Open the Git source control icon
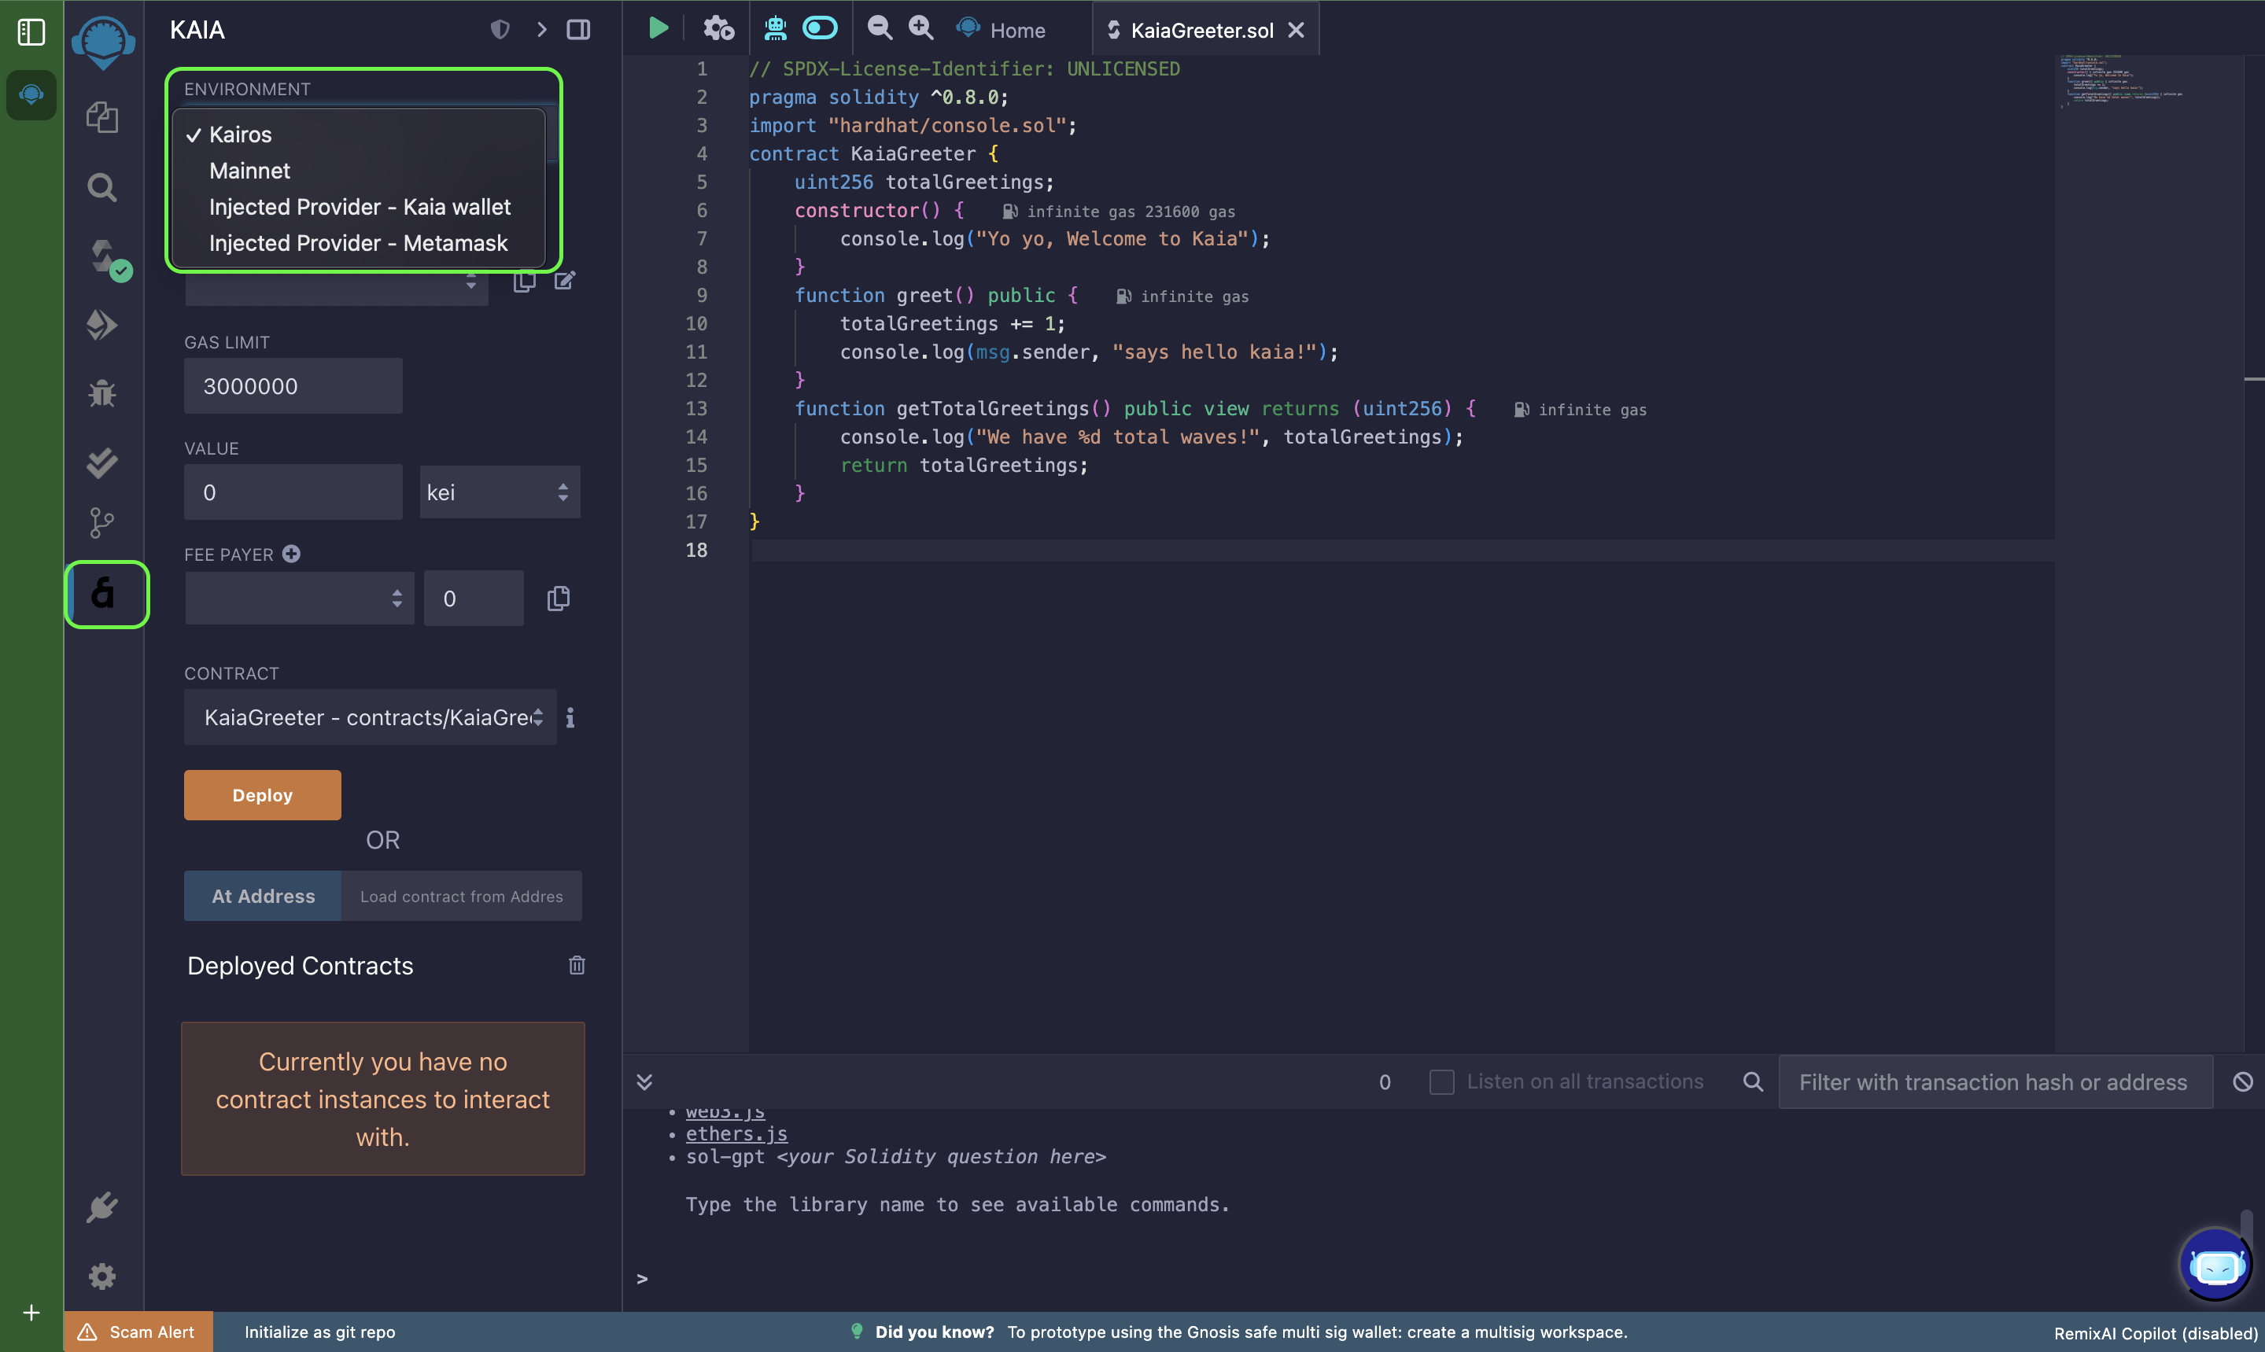The width and height of the screenshot is (2265, 1352). click(x=102, y=523)
